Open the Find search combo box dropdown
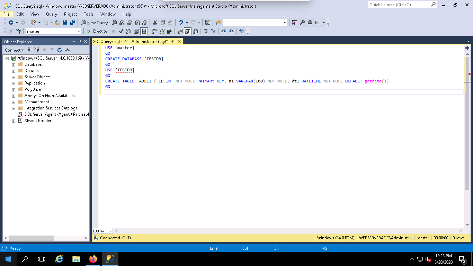The image size is (473, 266). (x=285, y=23)
